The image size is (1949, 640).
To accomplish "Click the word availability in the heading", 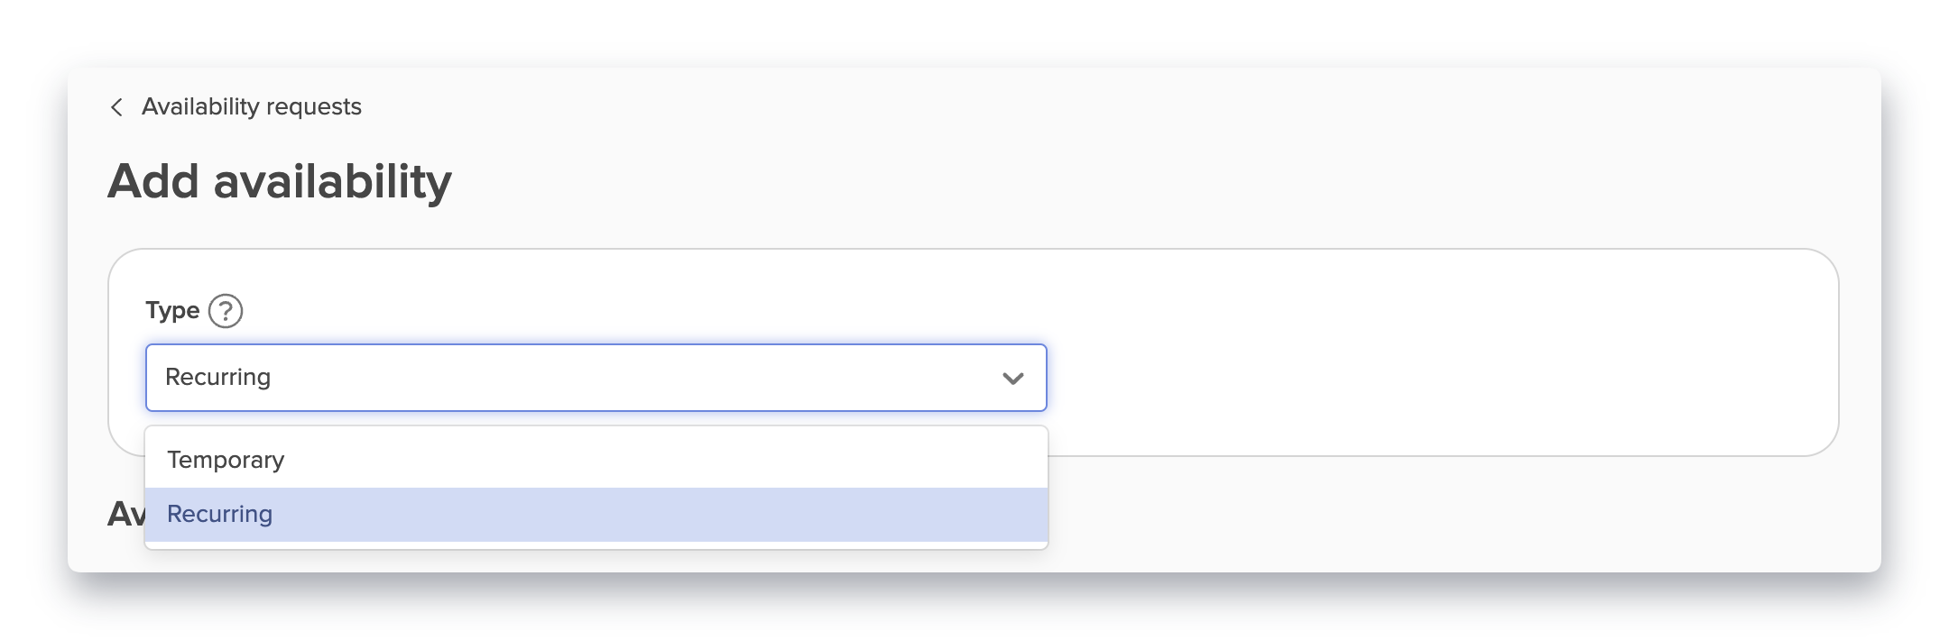I will point(332,181).
